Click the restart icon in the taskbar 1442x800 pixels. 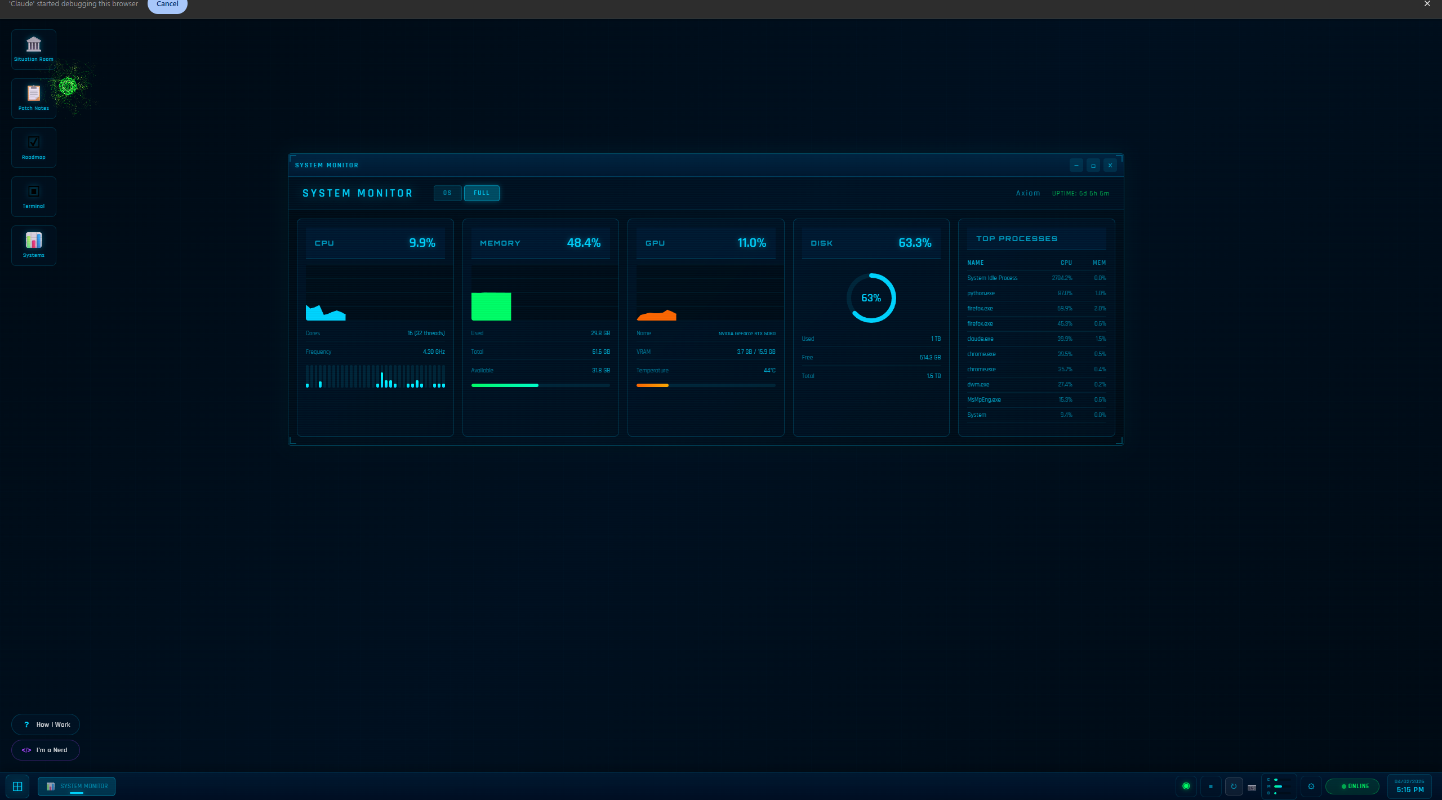click(x=1233, y=786)
